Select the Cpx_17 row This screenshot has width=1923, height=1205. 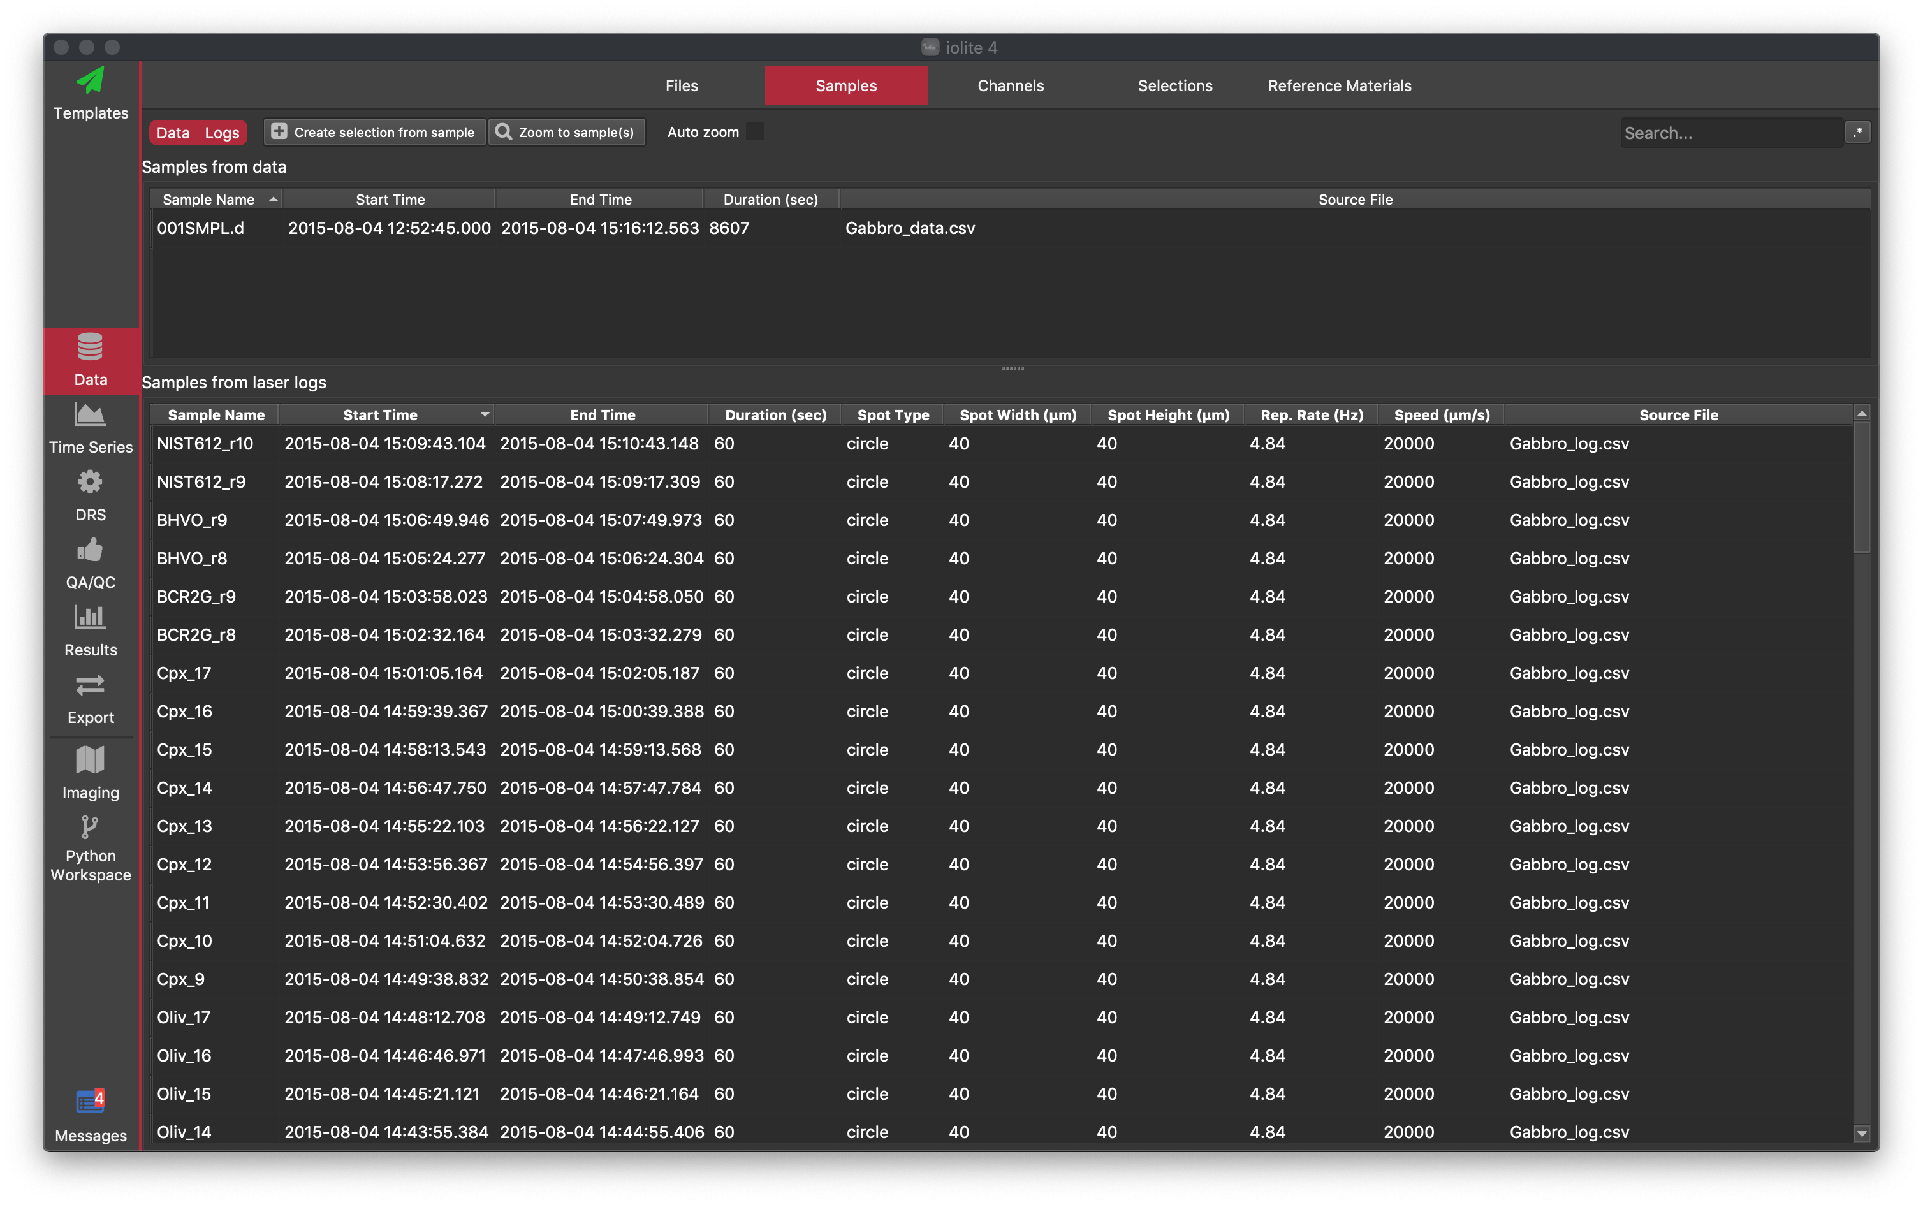click(1002, 673)
